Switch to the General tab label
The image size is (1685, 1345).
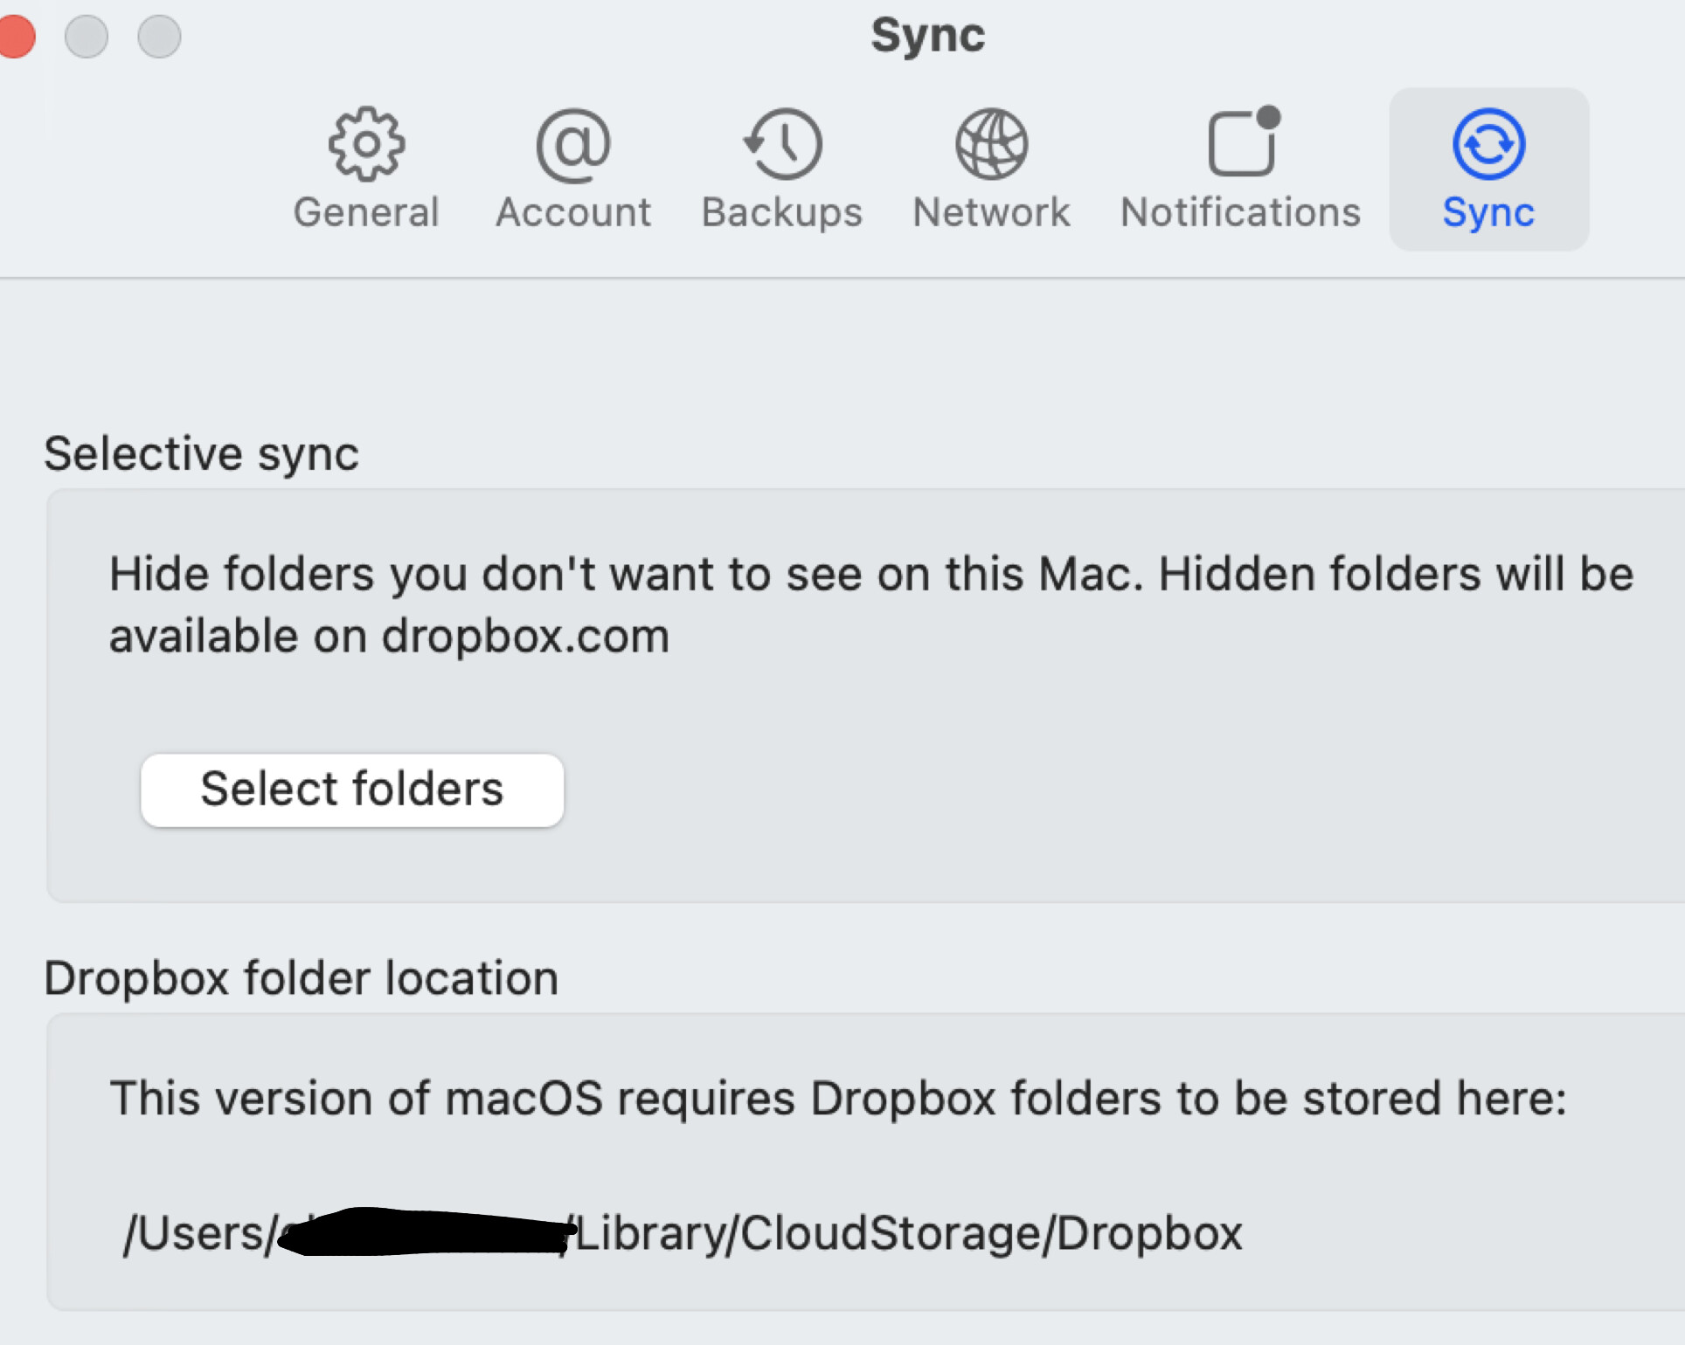366,212
